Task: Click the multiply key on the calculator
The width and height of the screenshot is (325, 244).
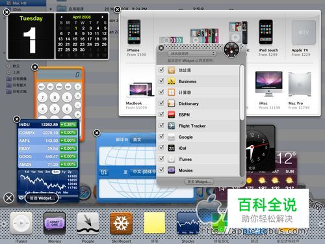Action: [x=77, y=96]
